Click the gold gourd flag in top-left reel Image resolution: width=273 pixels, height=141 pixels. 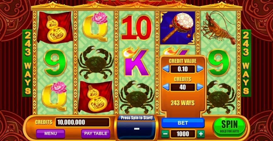pos(55,27)
